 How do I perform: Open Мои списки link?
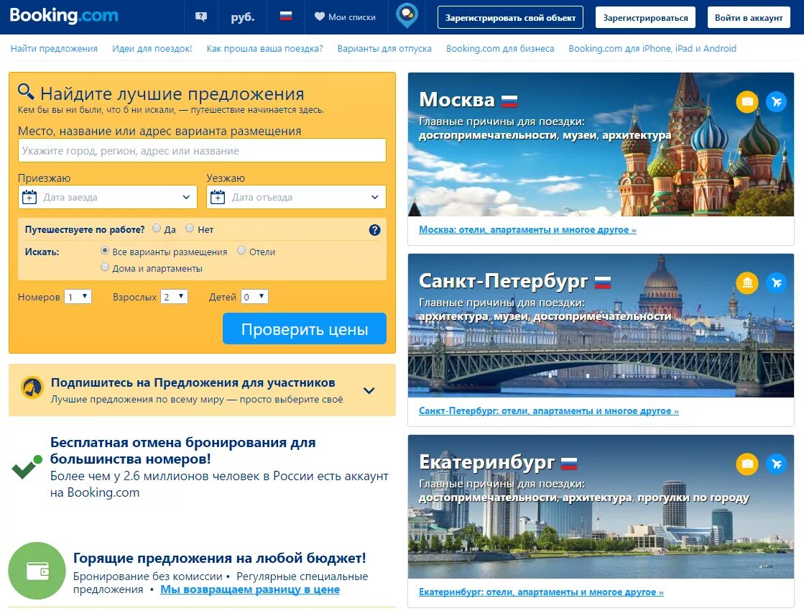point(352,17)
